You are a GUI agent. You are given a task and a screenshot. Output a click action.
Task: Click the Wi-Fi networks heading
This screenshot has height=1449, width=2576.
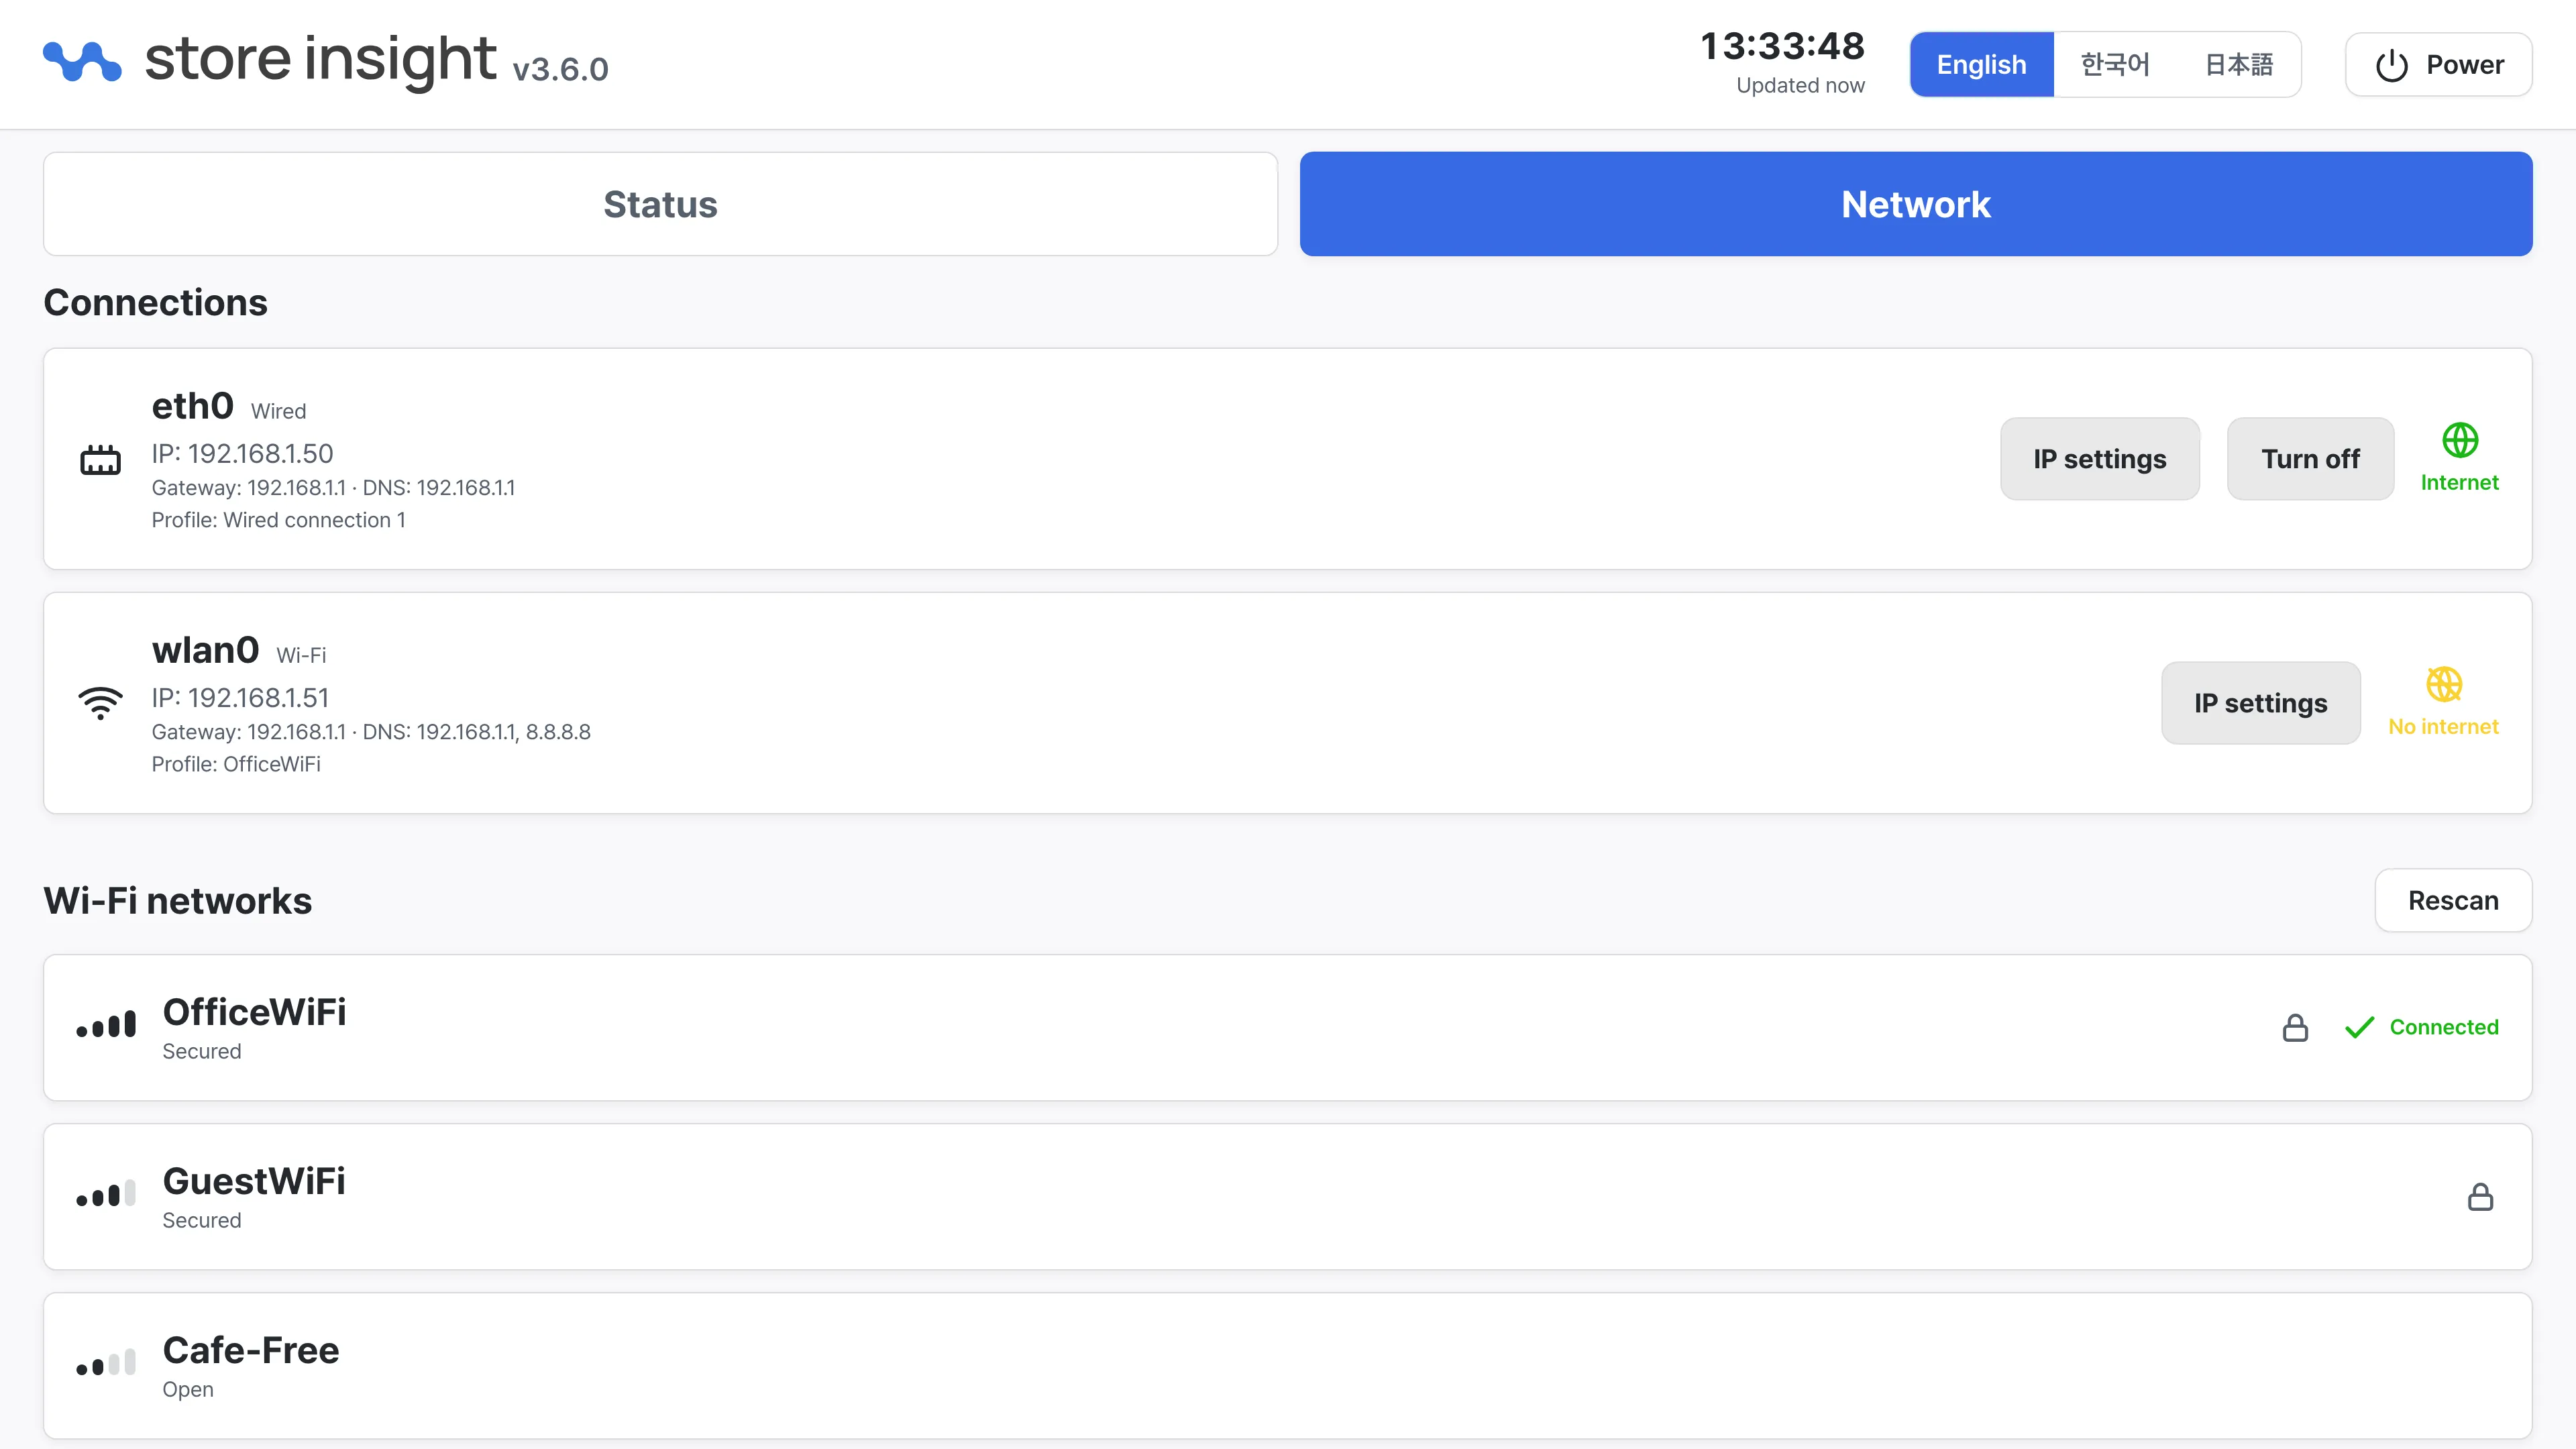point(178,901)
